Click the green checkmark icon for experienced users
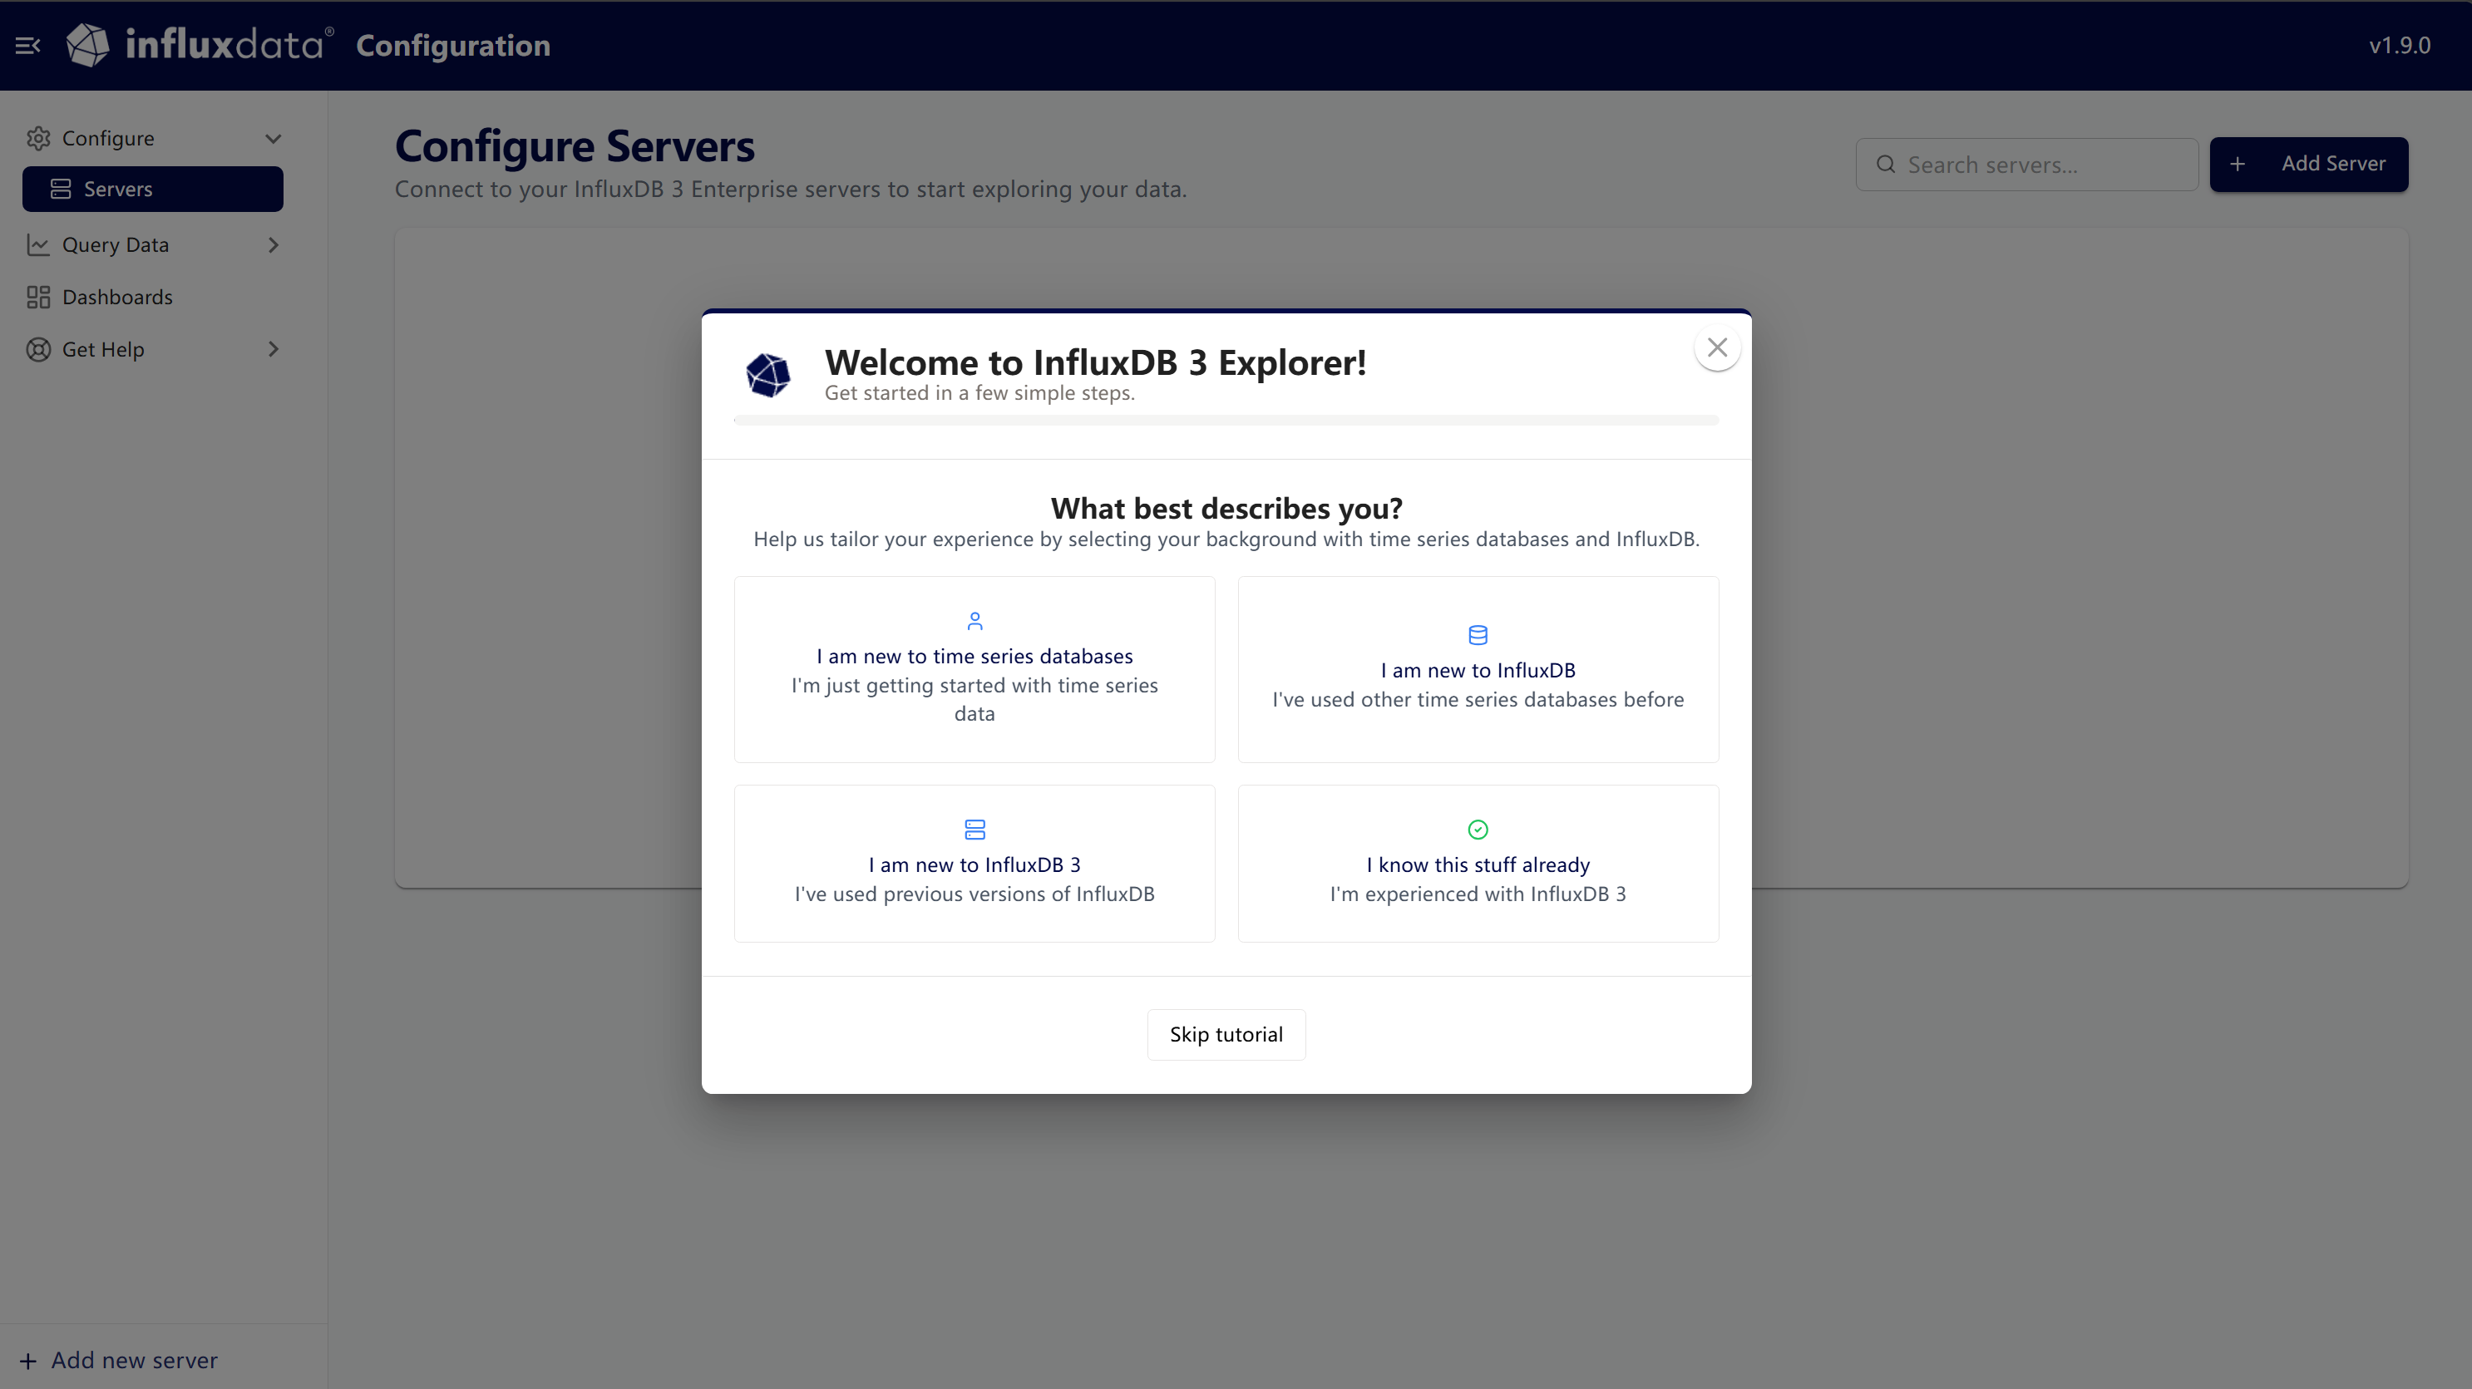 click(x=1478, y=829)
